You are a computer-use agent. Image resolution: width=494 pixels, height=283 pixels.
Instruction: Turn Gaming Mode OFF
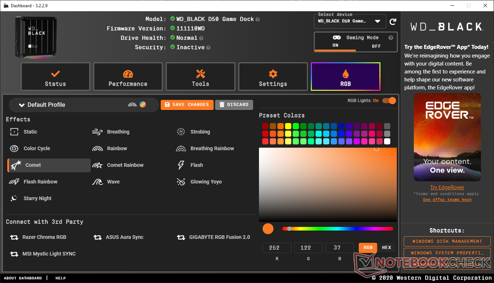coord(376,46)
